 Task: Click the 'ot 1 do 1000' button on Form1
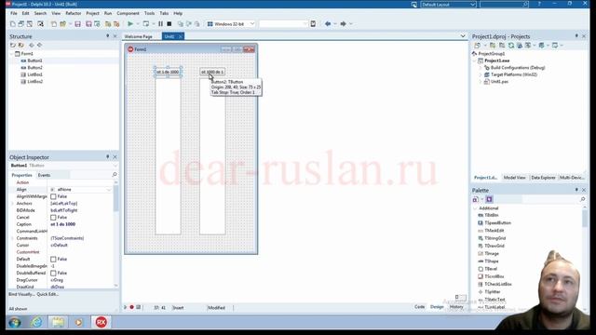point(168,72)
